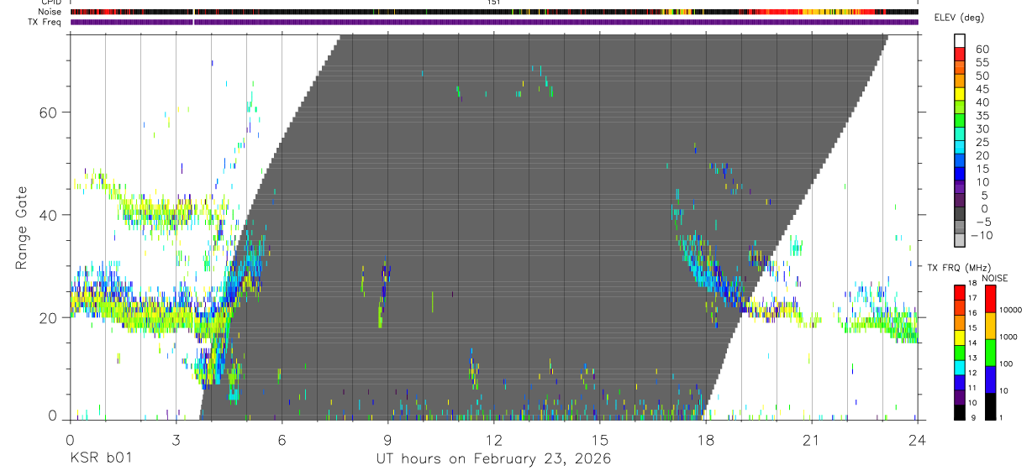Click x-axis tick label '15'

[599, 441]
